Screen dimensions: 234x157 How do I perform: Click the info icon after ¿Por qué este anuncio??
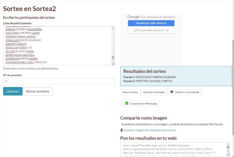click(x=167, y=30)
